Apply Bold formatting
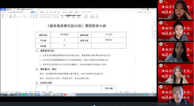This screenshot has height=106, width=194. coord(15,17)
